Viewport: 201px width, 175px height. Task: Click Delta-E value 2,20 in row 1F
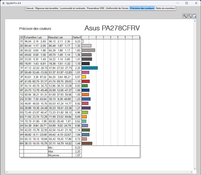78,68
